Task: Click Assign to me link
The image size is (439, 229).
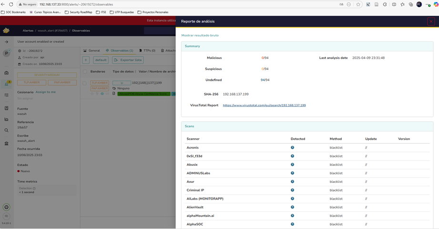Action: click(x=45, y=92)
